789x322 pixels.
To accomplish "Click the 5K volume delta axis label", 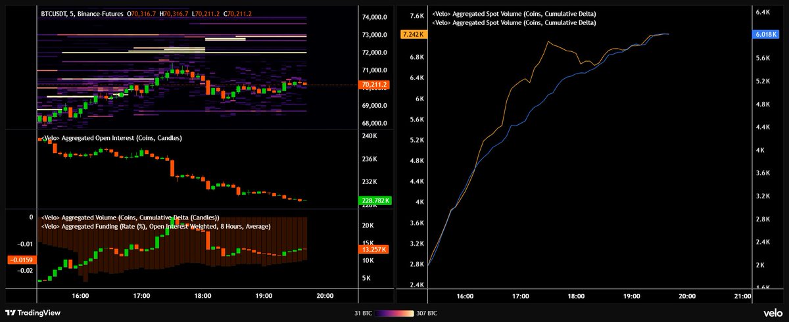I will click(x=367, y=279).
